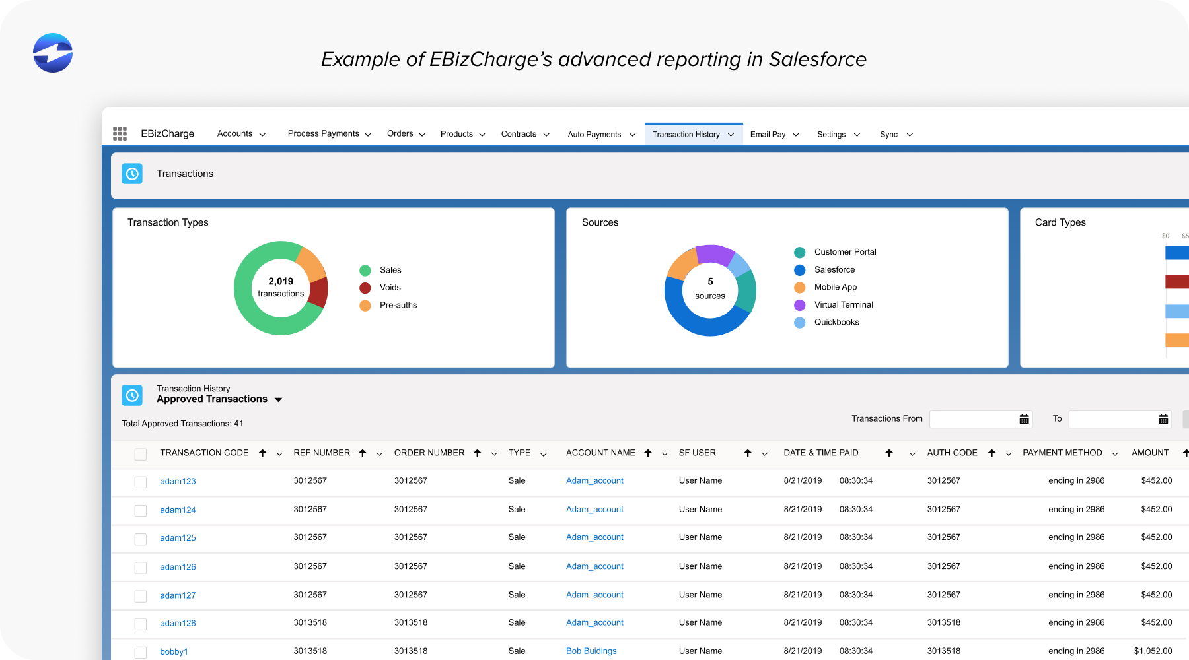Open the calendar picker for Transactions From
This screenshot has width=1189, height=660.
pyautogui.click(x=1024, y=418)
